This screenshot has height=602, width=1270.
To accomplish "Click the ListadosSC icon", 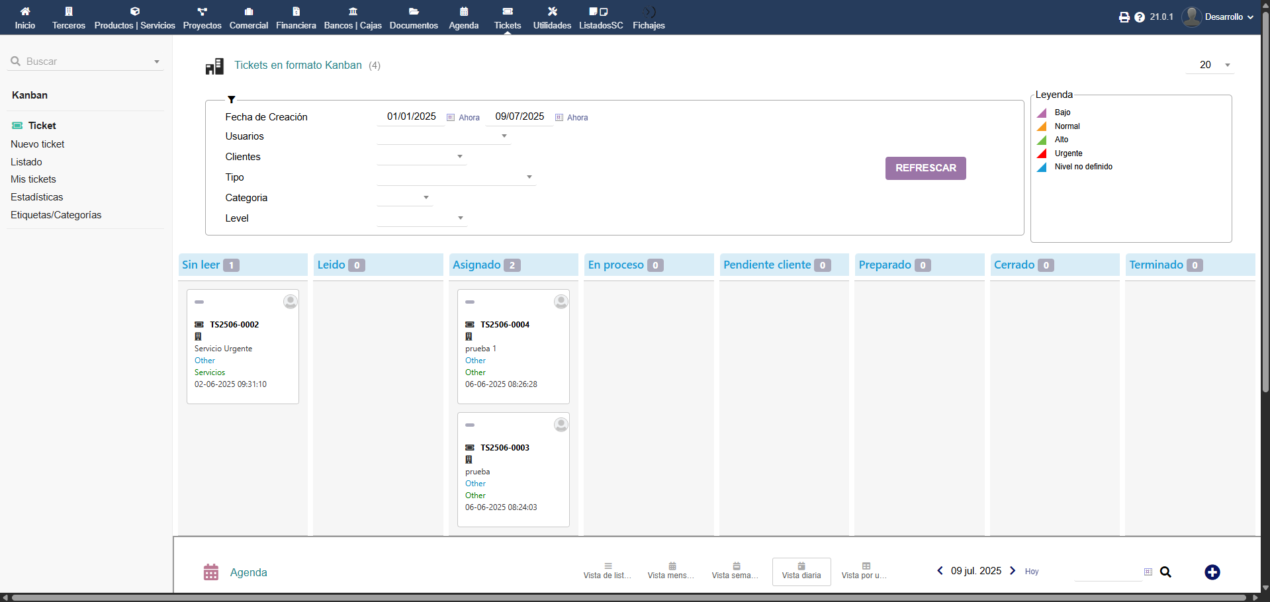I will [598, 11].
